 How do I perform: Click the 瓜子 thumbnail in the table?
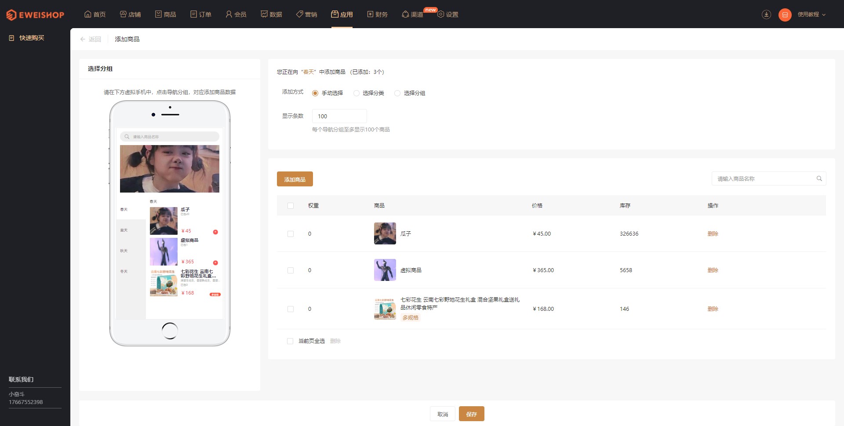385,233
